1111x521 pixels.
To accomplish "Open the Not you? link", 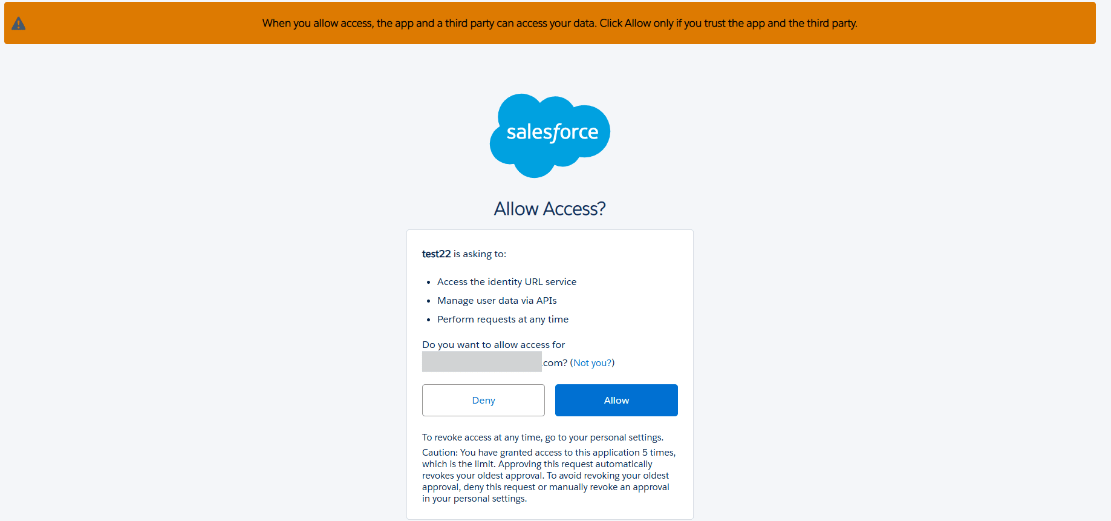I will [x=592, y=362].
